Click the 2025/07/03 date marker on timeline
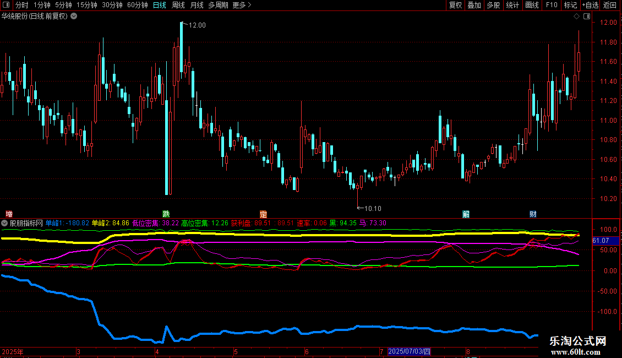This screenshot has width=622, height=358. pyautogui.click(x=410, y=351)
